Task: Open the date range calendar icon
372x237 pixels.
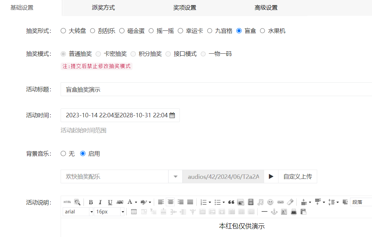Action: click(x=172, y=115)
